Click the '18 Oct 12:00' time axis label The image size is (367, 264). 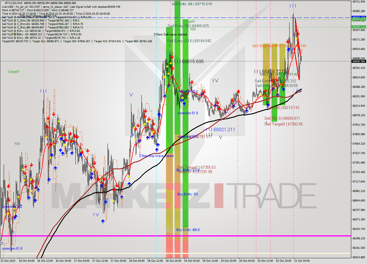coord(155,261)
